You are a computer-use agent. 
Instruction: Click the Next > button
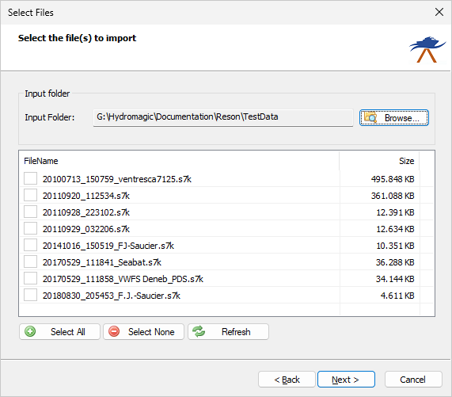point(346,380)
